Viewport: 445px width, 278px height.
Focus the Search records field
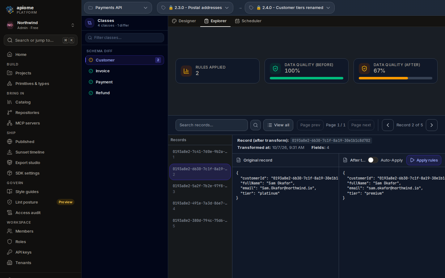(x=212, y=125)
